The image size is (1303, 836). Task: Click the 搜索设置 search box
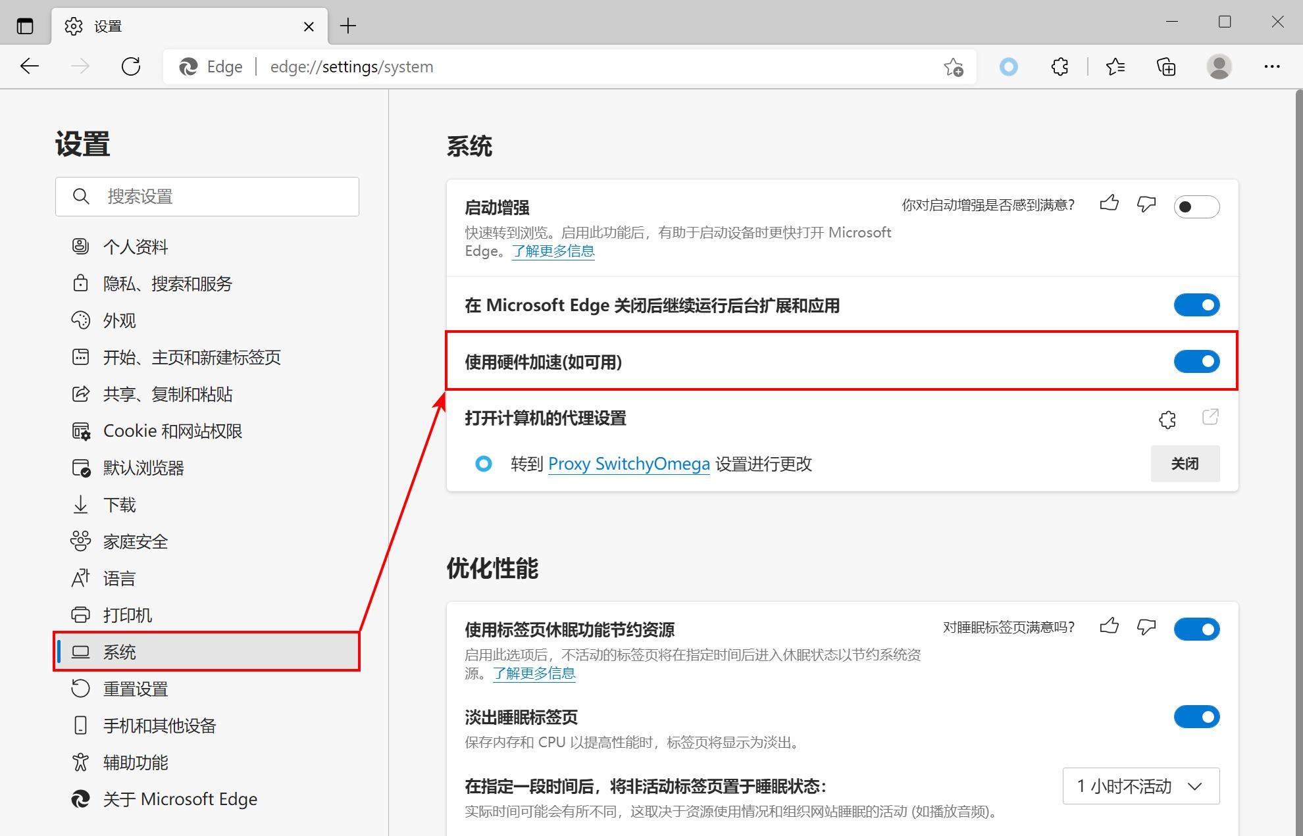[x=207, y=196]
